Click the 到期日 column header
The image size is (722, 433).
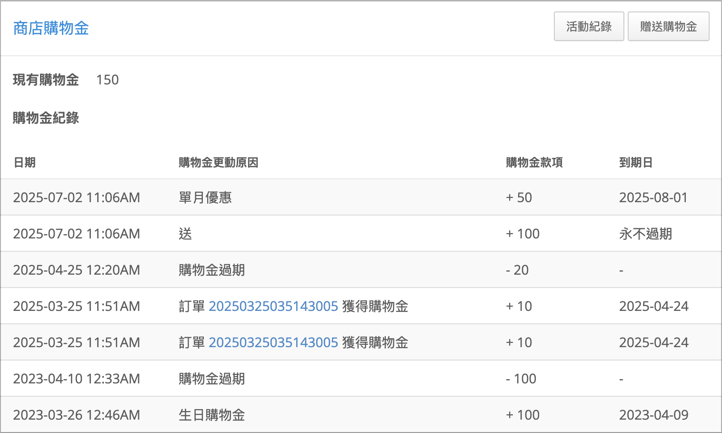click(636, 163)
